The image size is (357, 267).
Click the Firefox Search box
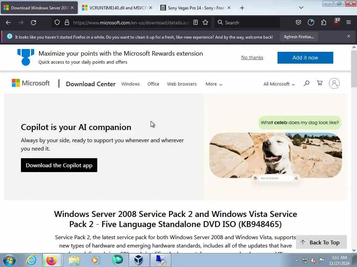[247, 23]
